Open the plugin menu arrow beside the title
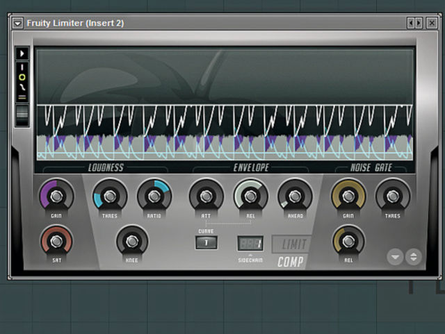Screen dimensions: 445x334 pyautogui.click(x=17, y=23)
